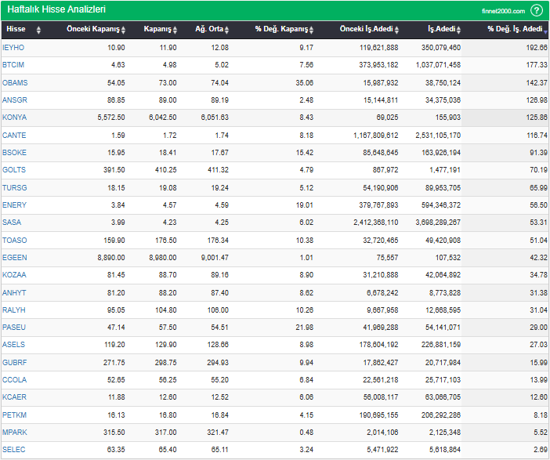Sort by Önceki İş.Adedi column arrows
The width and height of the screenshot is (550, 460).
click(396, 31)
